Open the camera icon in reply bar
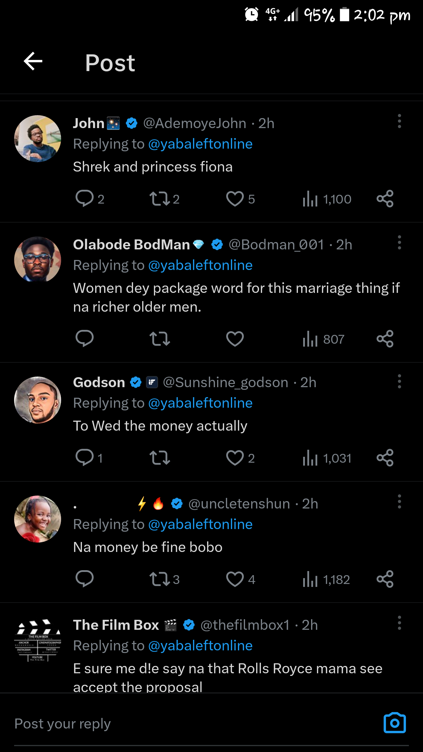The image size is (423, 752). [x=395, y=723]
